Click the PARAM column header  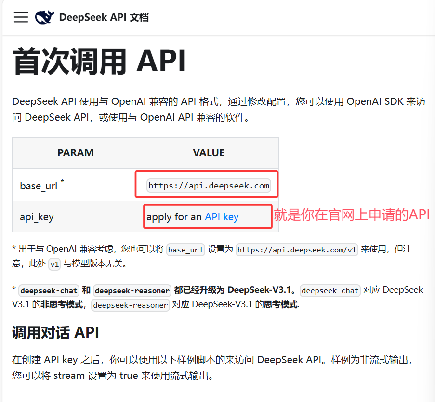tap(76, 153)
